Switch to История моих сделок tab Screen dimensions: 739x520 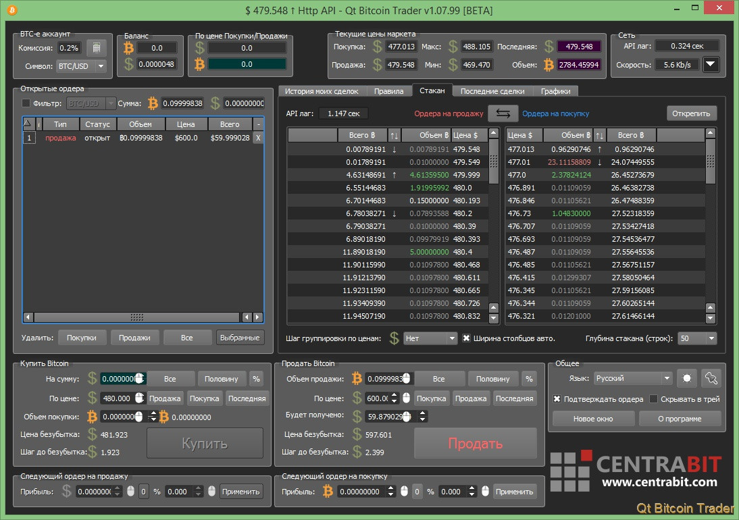pyautogui.click(x=322, y=91)
